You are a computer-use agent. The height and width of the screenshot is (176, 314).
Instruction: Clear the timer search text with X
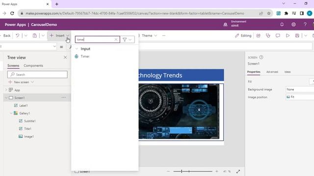116,40
